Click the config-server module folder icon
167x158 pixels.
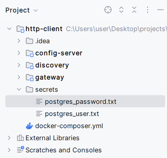pos(30,53)
